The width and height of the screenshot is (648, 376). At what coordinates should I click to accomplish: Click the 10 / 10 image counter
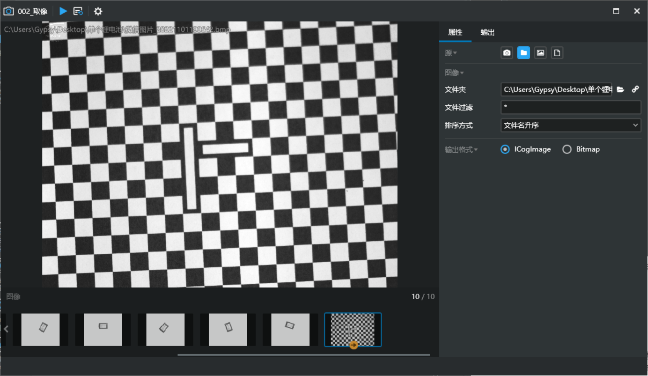point(423,297)
